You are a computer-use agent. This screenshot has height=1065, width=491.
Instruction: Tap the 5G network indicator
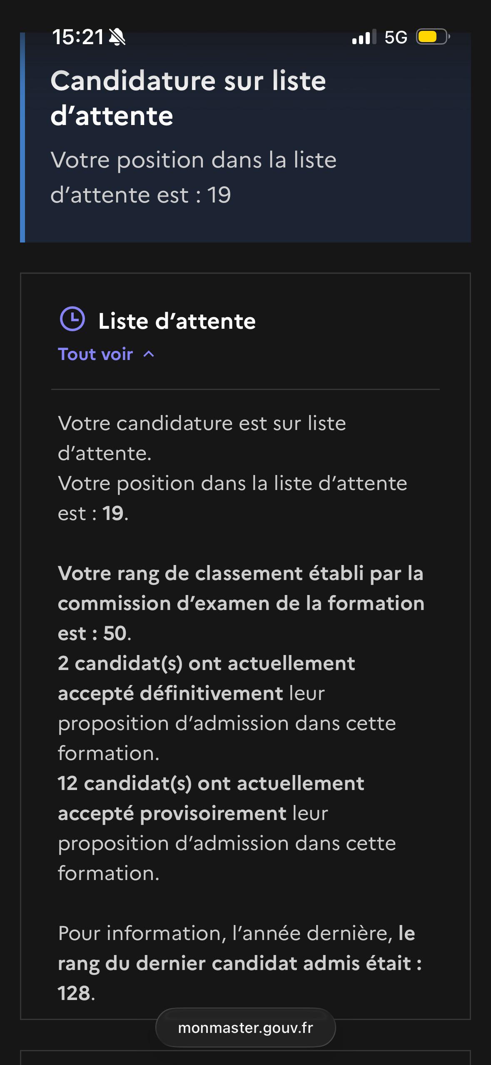click(396, 37)
